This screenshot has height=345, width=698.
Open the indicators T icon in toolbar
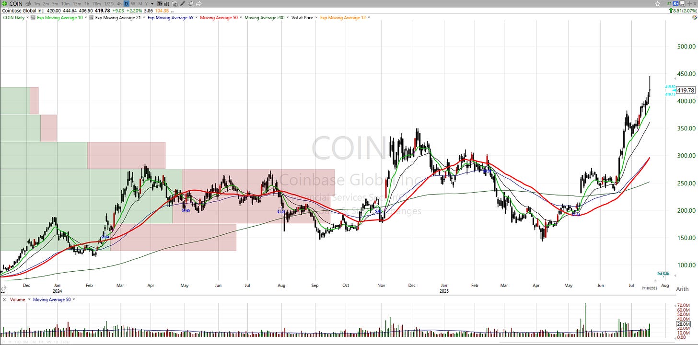point(160,3)
